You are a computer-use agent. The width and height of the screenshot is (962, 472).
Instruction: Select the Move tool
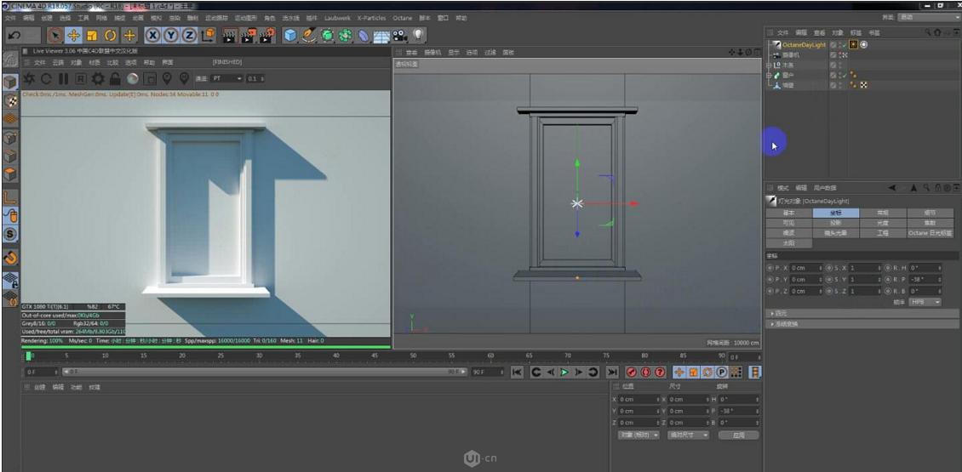(x=73, y=36)
